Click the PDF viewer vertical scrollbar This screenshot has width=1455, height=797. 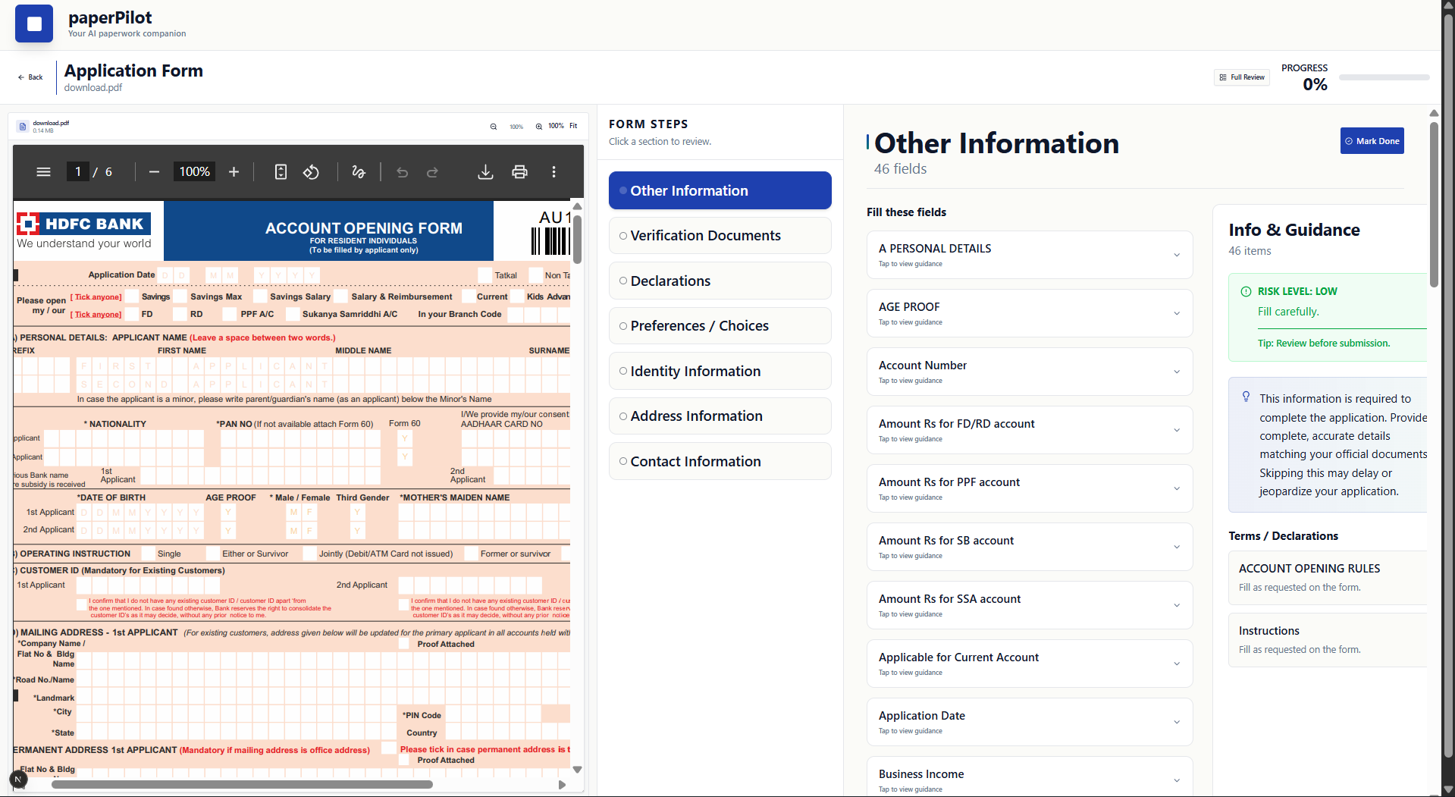(577, 240)
